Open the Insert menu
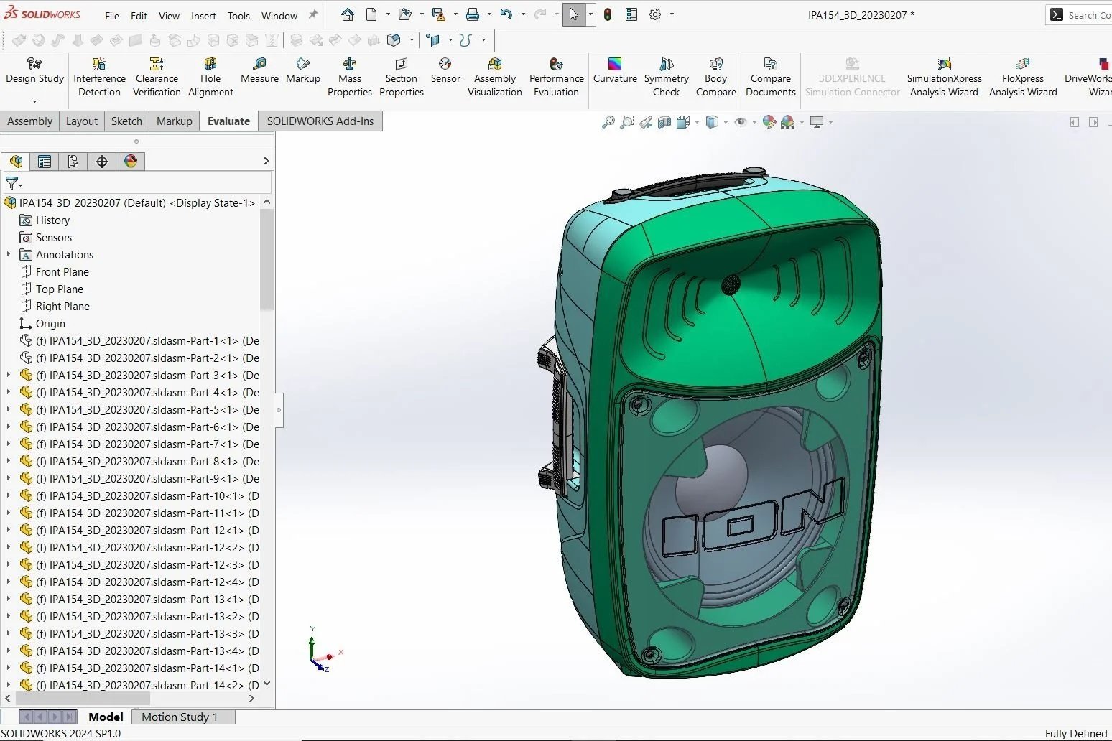This screenshot has width=1112, height=741. pyautogui.click(x=203, y=16)
